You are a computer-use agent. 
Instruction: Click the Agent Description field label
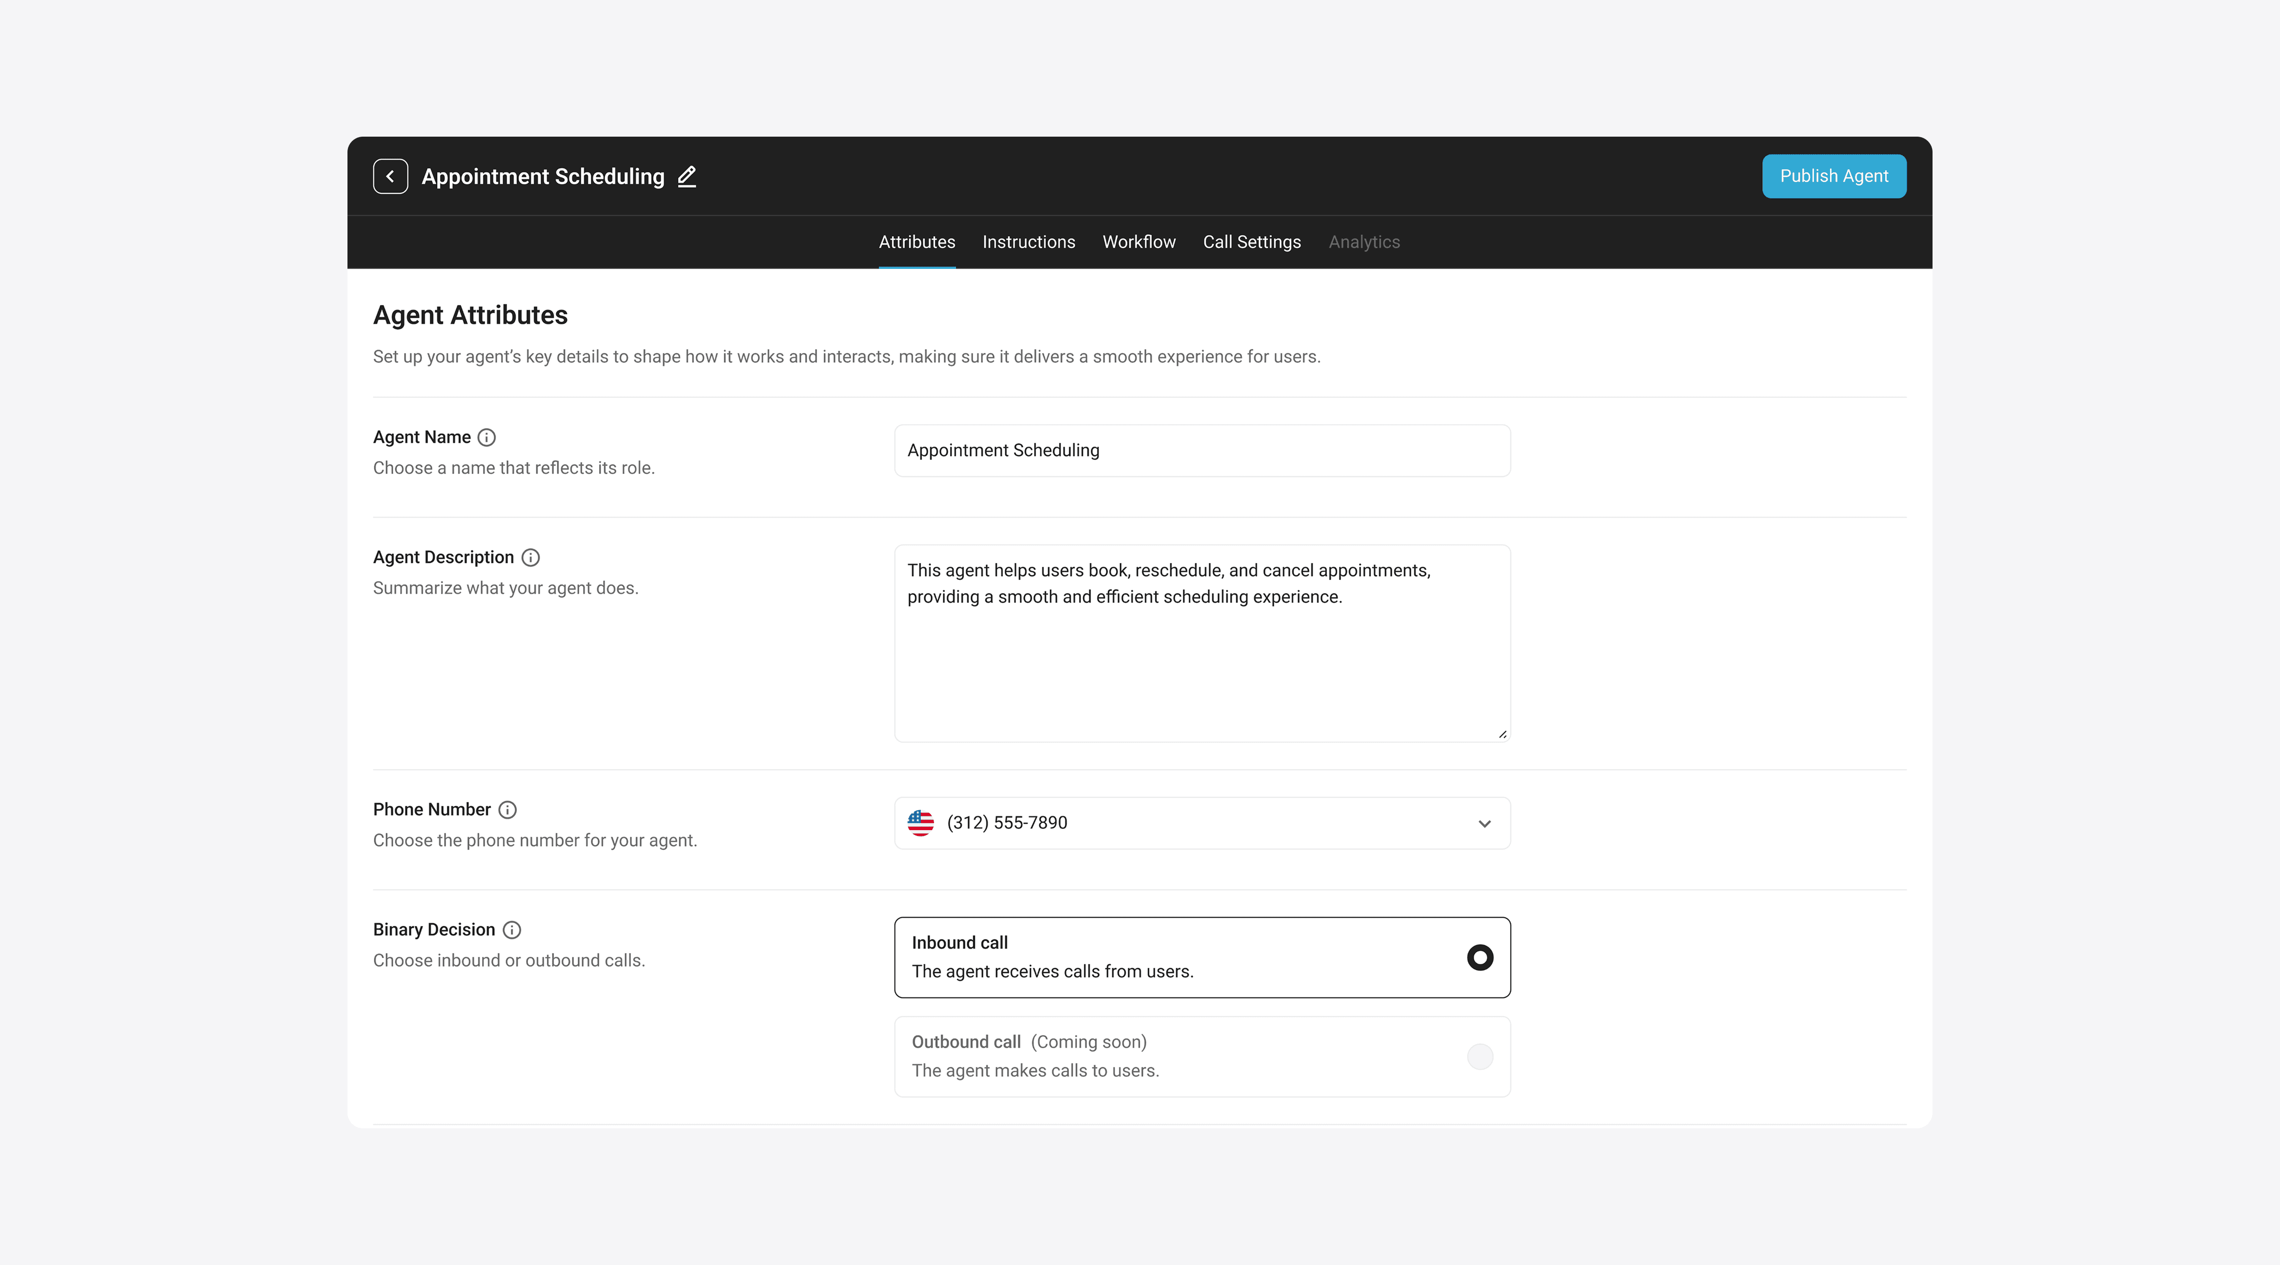point(444,558)
